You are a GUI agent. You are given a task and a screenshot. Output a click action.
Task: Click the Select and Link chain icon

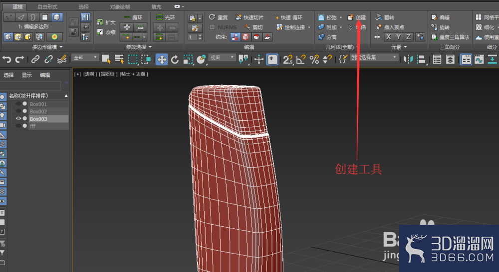(x=35, y=59)
